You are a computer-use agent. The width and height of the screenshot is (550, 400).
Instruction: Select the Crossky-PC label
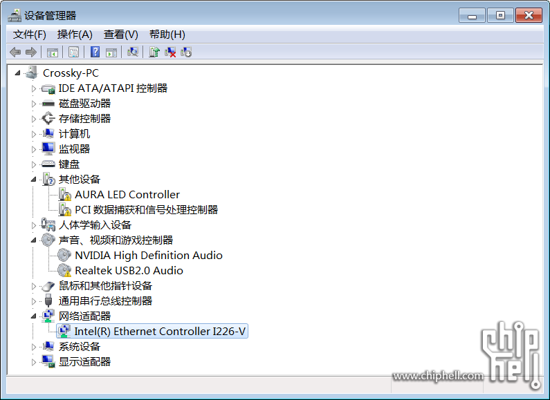point(71,73)
